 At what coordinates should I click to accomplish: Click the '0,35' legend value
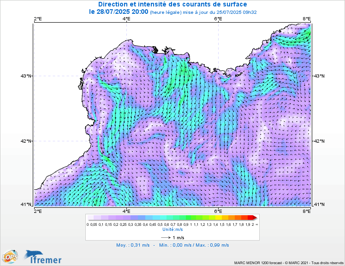click(138, 224)
